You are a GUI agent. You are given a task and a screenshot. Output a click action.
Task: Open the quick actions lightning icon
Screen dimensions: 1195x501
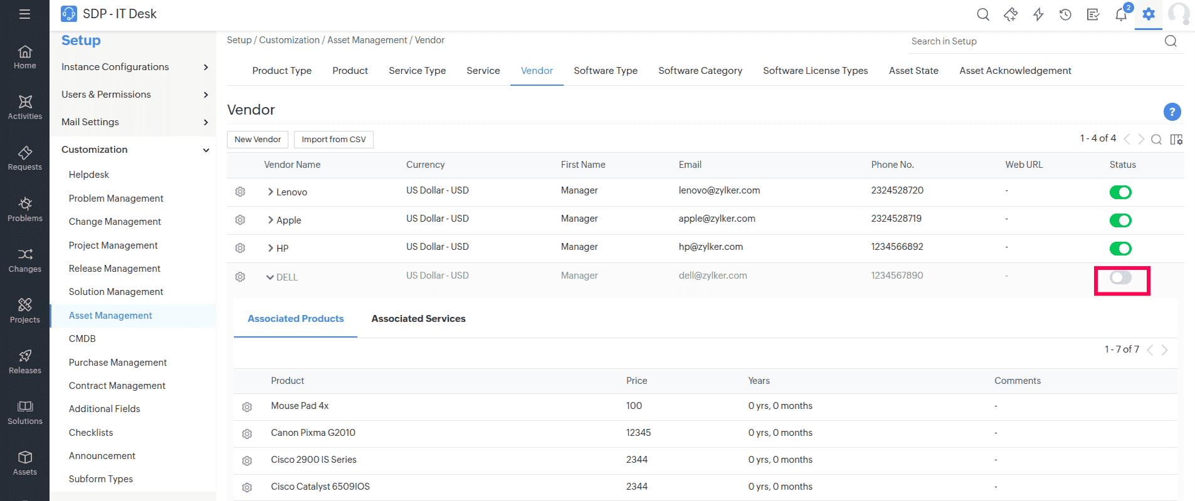point(1038,14)
